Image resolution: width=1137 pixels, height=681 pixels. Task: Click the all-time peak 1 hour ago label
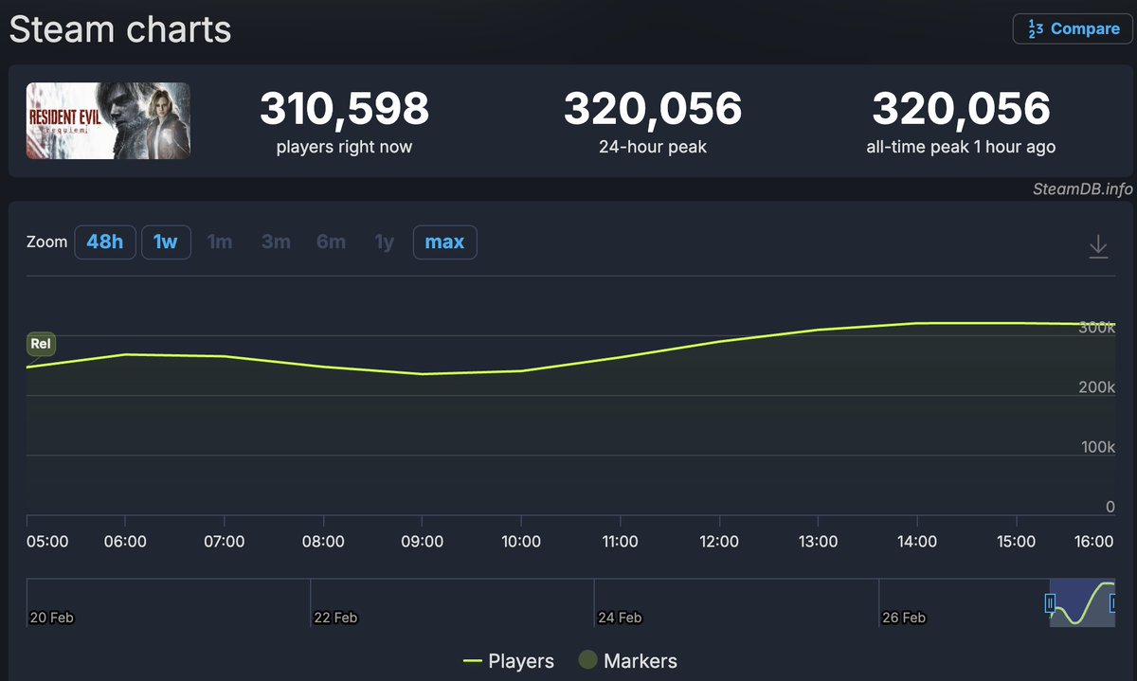click(961, 147)
